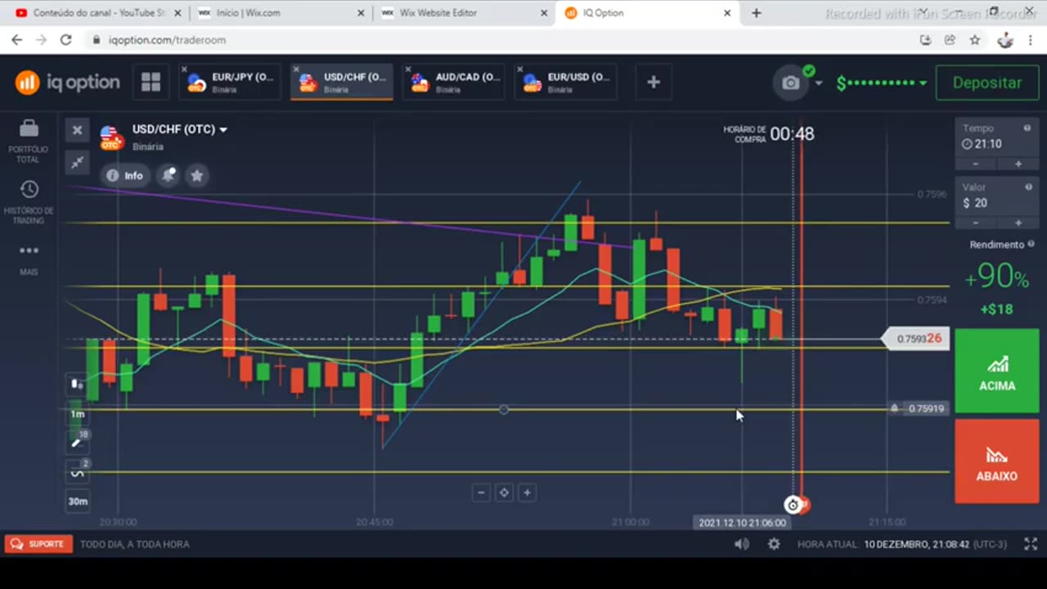The image size is (1047, 589).
Task: Place a call with ACIMA button
Action: pyautogui.click(x=996, y=371)
